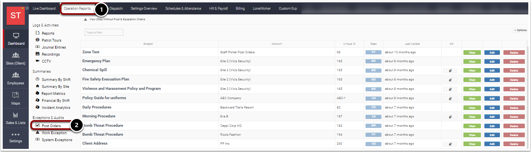Click the Emergency Plan subject

[96, 61]
